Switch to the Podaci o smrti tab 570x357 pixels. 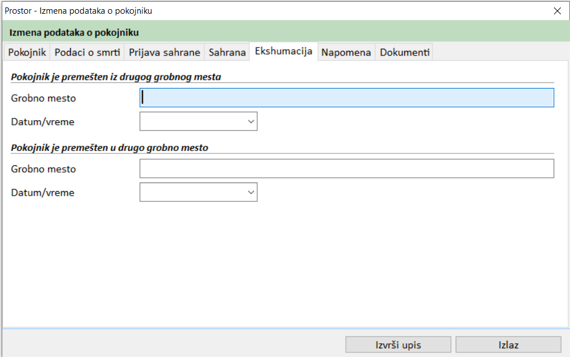87,52
